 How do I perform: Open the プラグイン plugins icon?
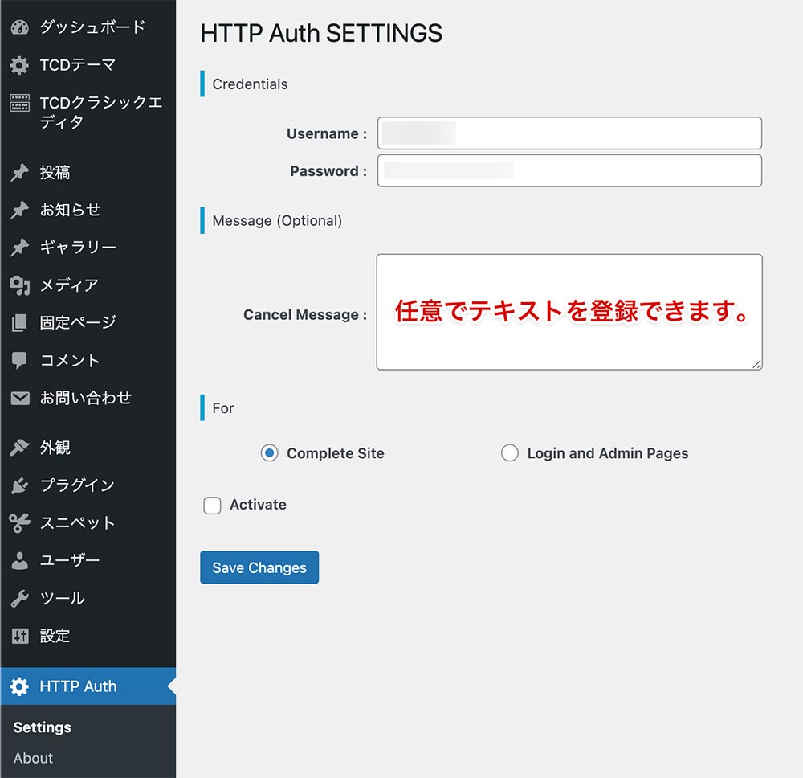coord(18,485)
